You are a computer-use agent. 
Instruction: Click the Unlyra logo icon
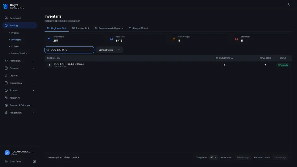tap(6, 6)
